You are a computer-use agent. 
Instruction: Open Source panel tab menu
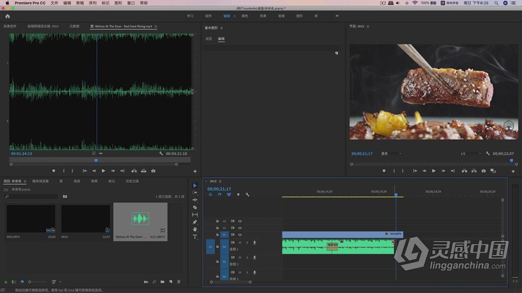click(156, 26)
